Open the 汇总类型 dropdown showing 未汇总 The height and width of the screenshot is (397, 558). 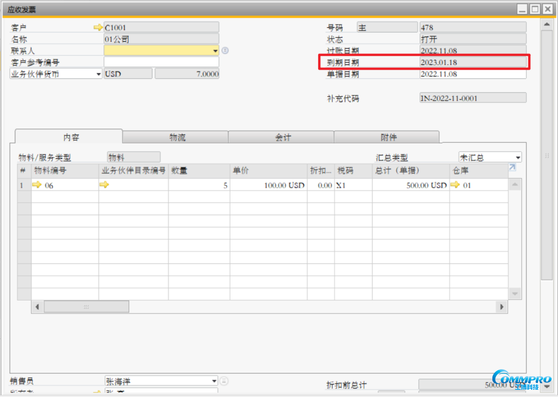pyautogui.click(x=517, y=158)
